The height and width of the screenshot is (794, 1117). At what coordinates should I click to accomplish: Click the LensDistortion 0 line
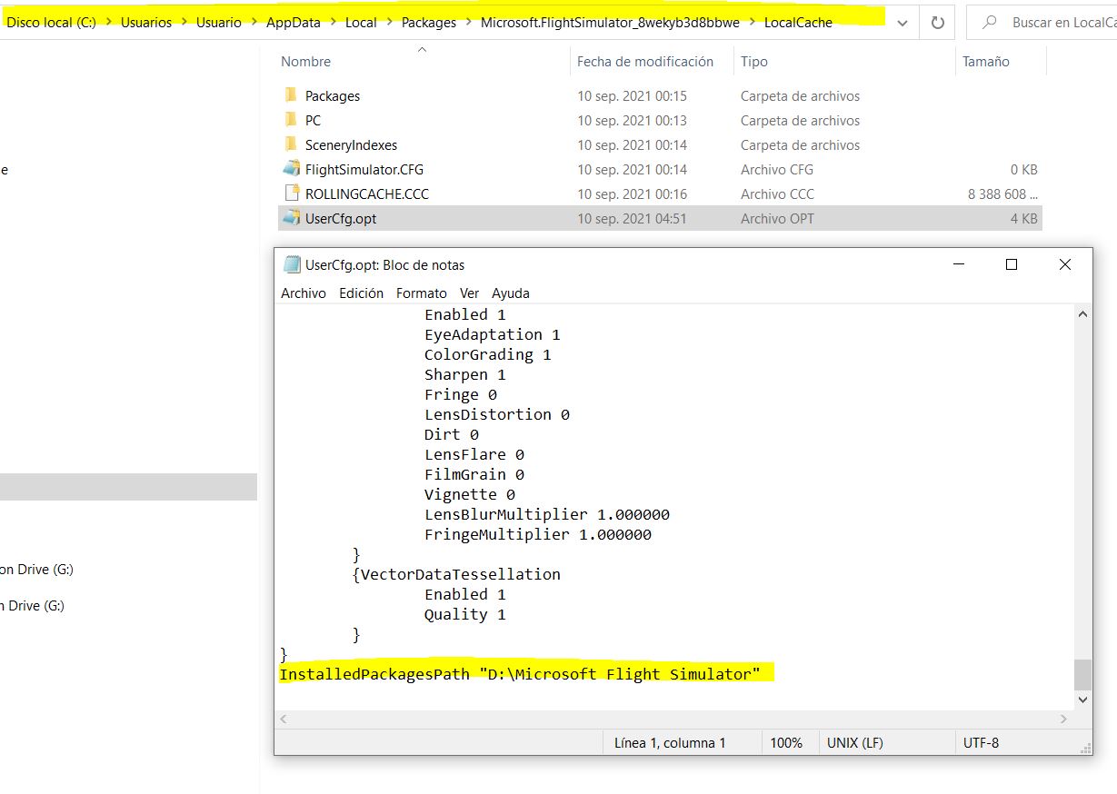(497, 414)
